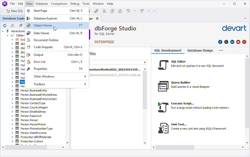Open the Tools menu
This screenshot has width=250, height=157.
point(86,4)
